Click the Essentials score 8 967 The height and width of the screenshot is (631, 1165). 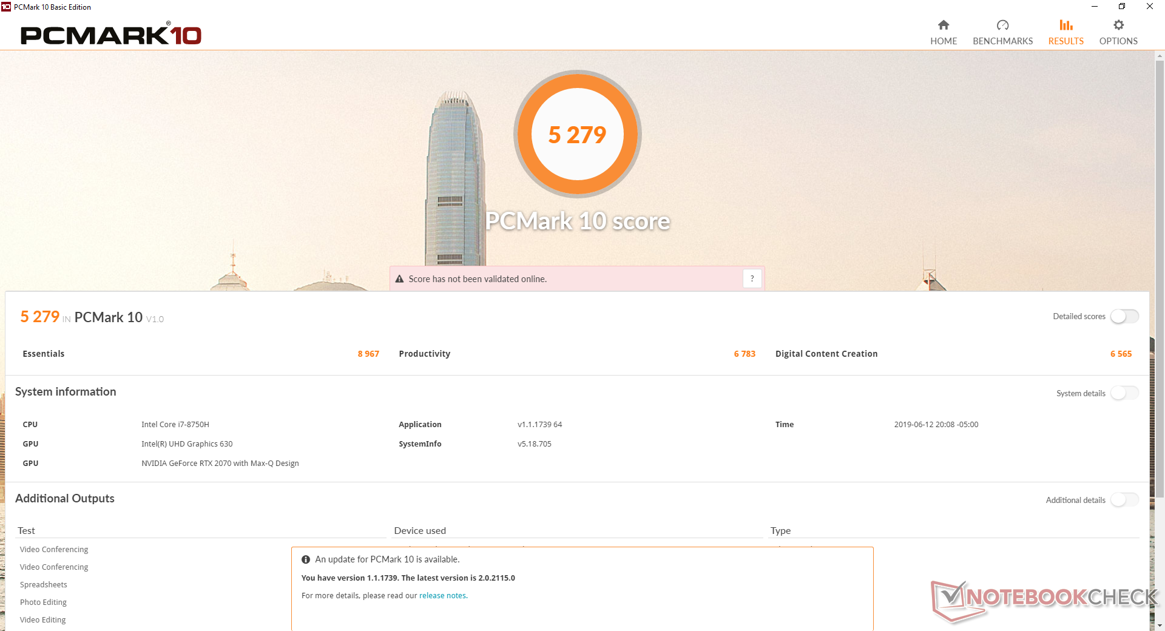tap(368, 354)
